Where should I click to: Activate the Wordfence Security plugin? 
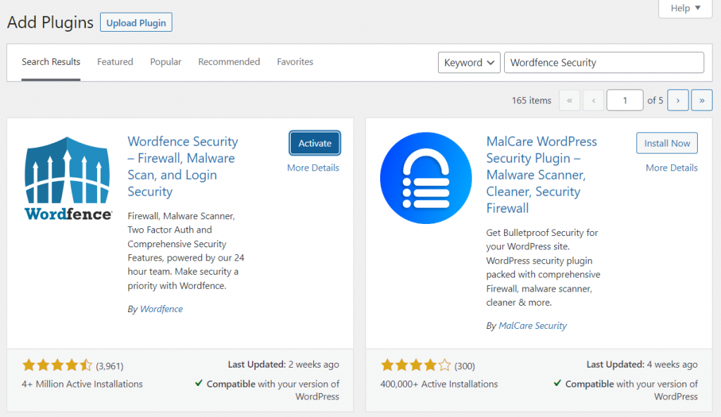[315, 143]
